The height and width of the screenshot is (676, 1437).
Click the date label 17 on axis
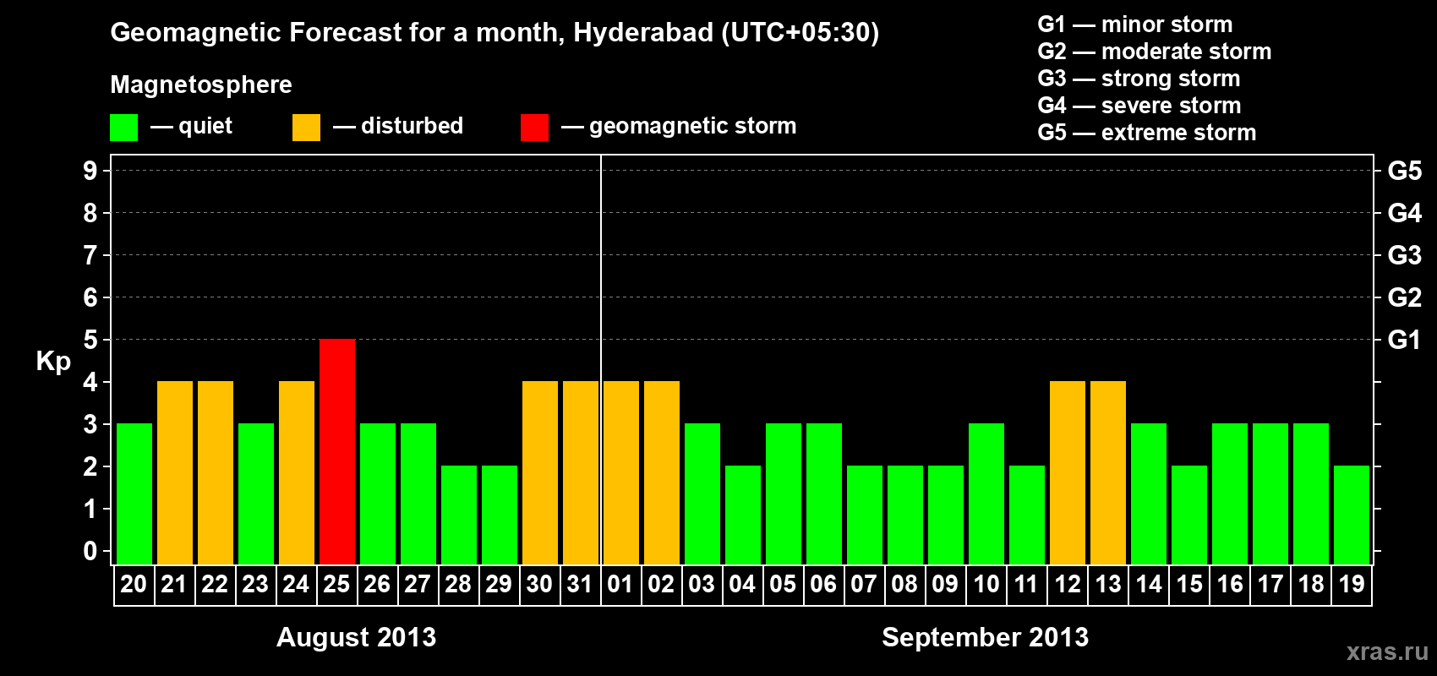tap(1270, 585)
